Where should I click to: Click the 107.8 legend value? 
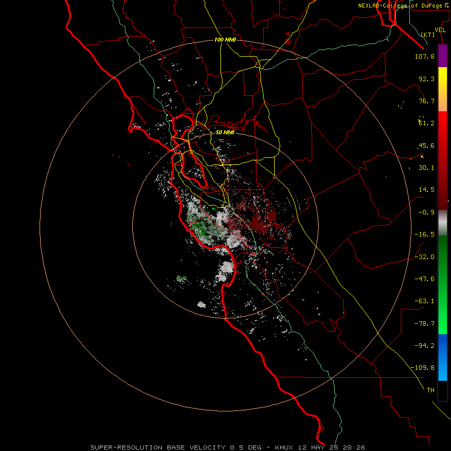click(x=424, y=56)
